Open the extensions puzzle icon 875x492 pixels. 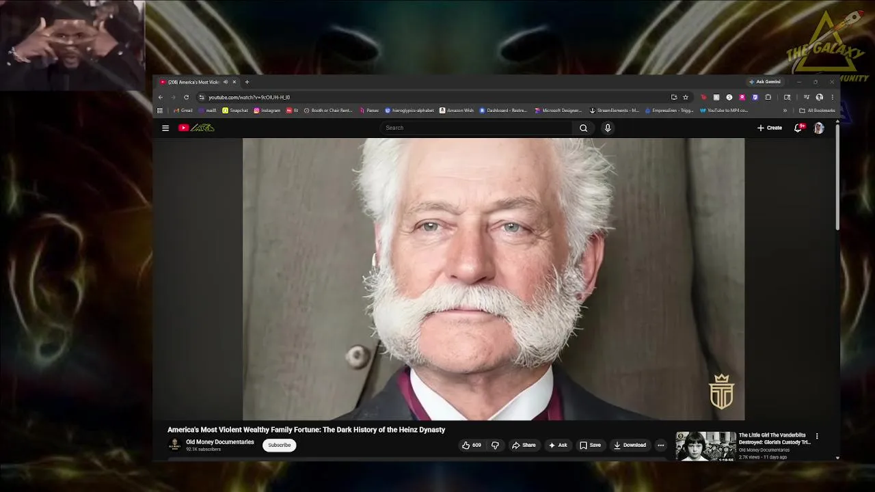[x=768, y=97]
